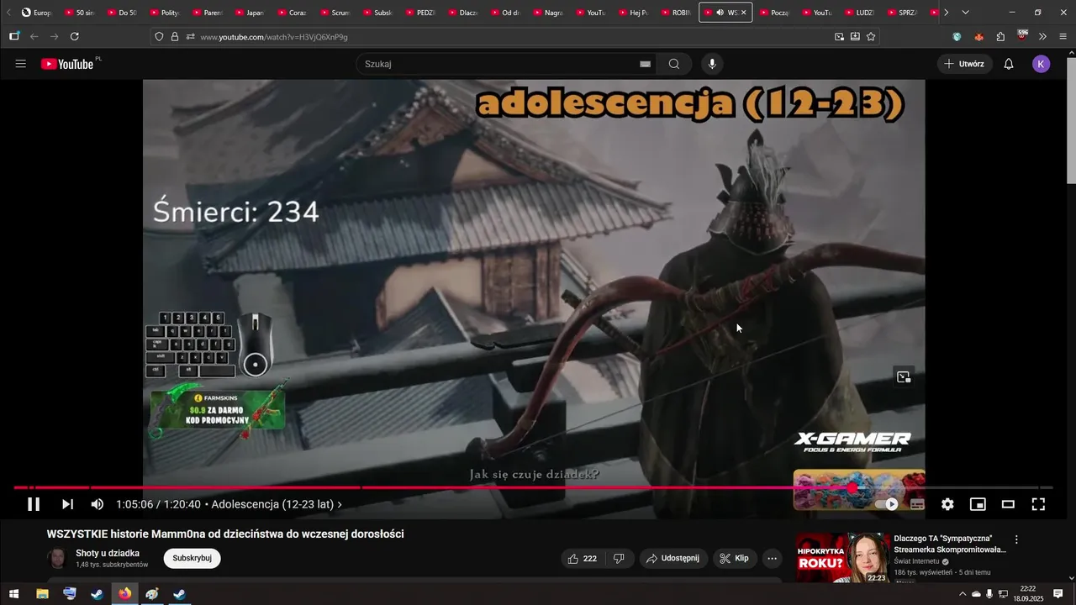Switch to the Scrum tab
The height and width of the screenshot is (605, 1076).
pyautogui.click(x=335, y=13)
